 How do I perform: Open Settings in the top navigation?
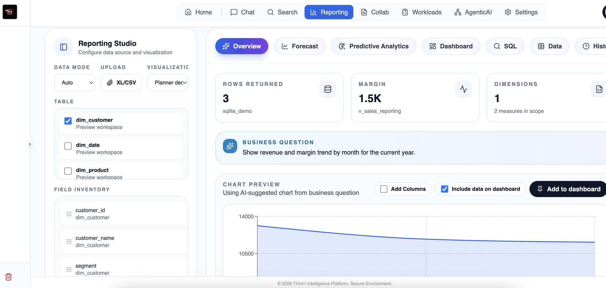[521, 12]
